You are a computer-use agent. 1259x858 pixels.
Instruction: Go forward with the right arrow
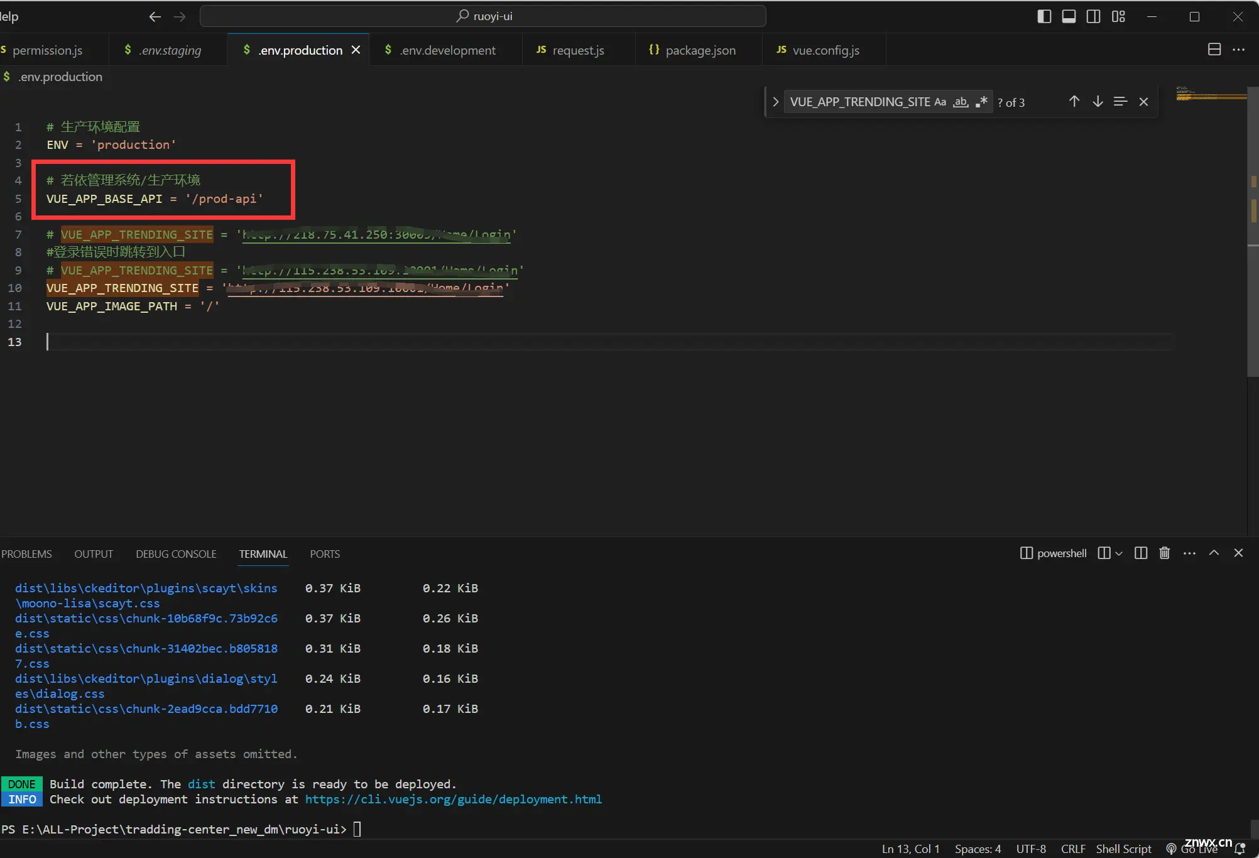(180, 16)
